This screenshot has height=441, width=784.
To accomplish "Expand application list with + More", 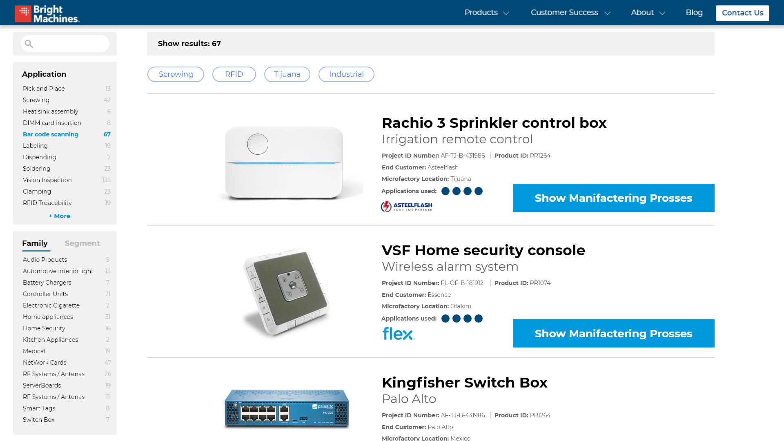I will (60, 216).
